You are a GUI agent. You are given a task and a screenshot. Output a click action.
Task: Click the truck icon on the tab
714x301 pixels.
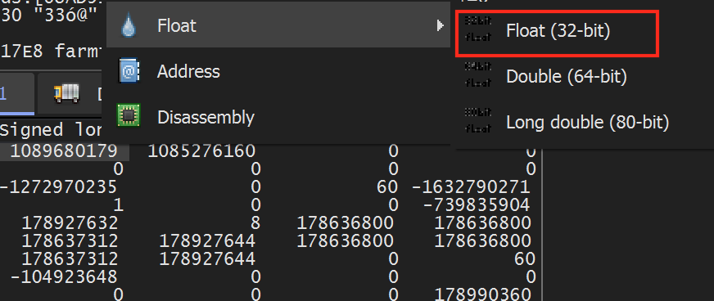click(66, 93)
